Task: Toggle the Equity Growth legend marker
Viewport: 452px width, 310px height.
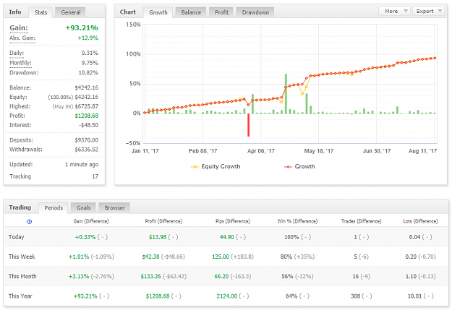Action: tap(195, 167)
